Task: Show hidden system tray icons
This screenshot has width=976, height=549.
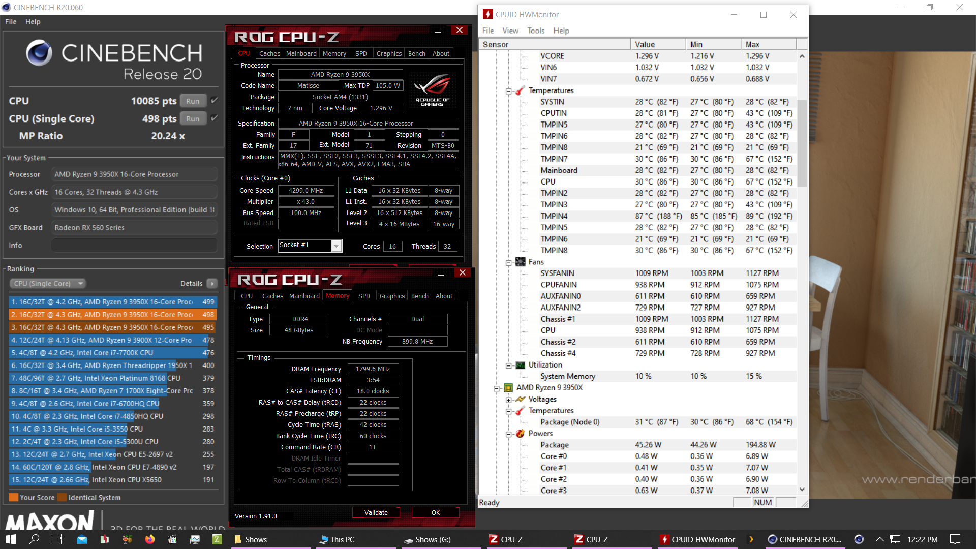Action: point(879,539)
